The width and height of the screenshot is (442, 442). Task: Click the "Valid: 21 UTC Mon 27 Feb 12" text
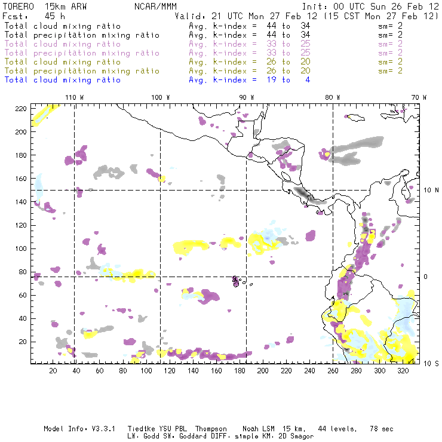click(245, 16)
